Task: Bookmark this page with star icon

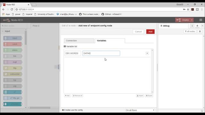Action: pos(188,9)
